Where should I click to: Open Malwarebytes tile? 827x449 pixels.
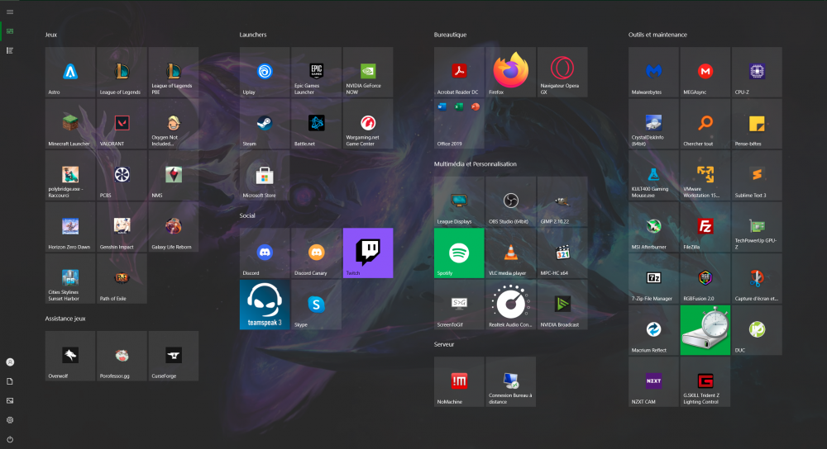(x=653, y=72)
